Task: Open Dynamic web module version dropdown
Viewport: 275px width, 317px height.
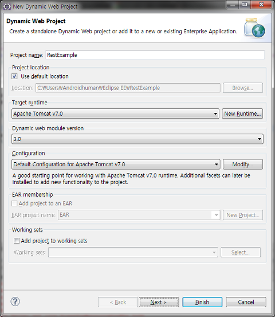Action: [x=137, y=139]
